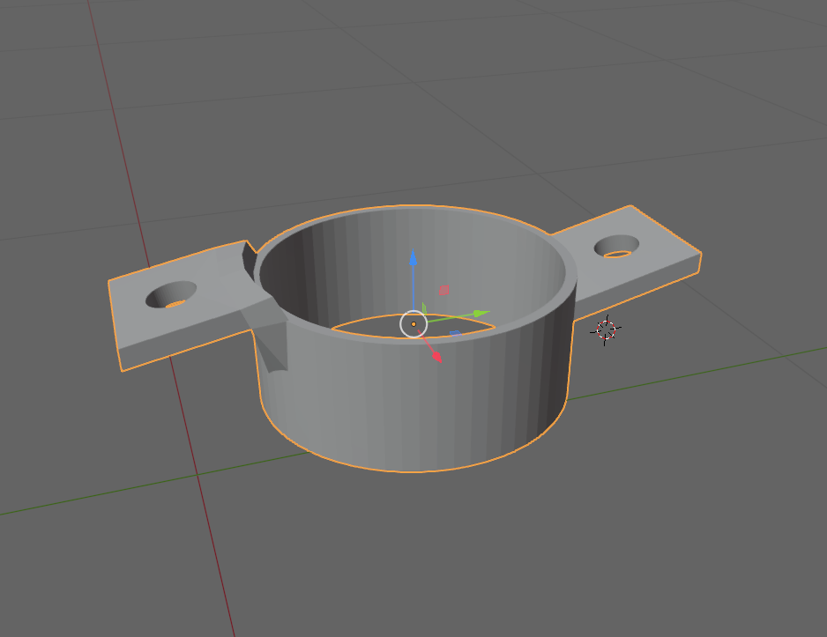Click the red X-axis move gizmo arrow
The height and width of the screenshot is (637, 827).
click(x=436, y=356)
